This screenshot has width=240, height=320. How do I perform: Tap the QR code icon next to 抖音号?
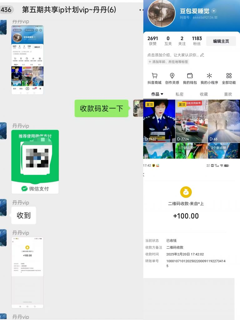click(216, 17)
